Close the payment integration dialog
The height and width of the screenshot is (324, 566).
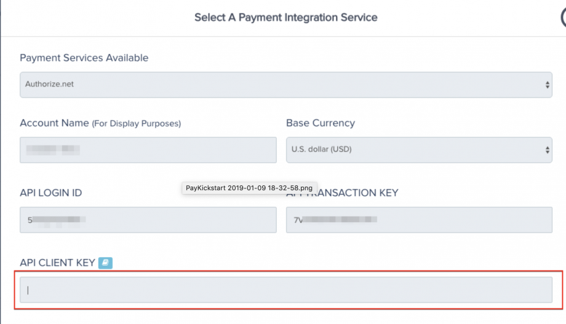click(564, 17)
